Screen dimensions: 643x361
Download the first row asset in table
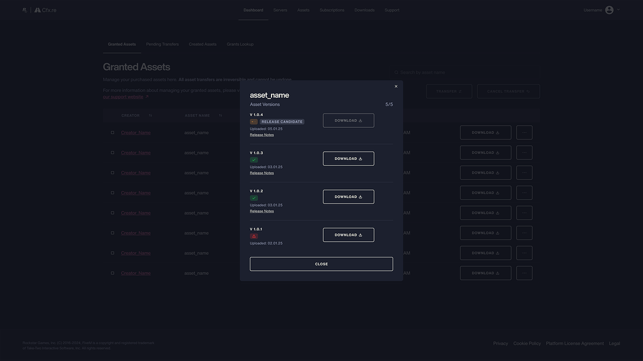tap(485, 133)
